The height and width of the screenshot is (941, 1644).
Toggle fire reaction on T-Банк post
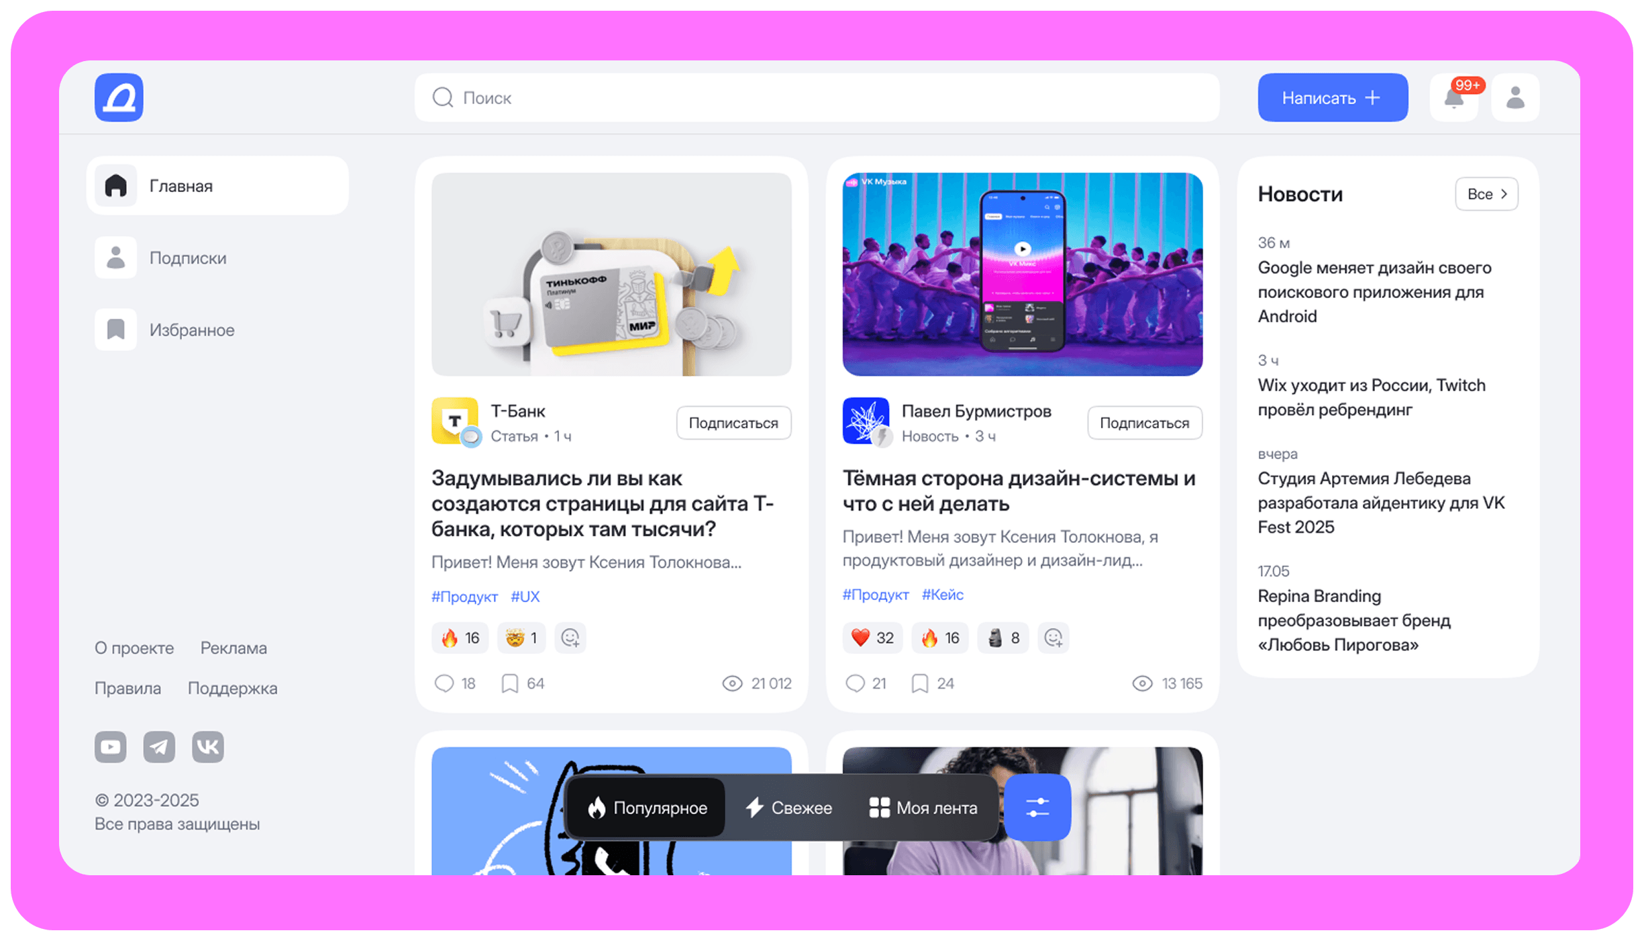[x=460, y=638]
